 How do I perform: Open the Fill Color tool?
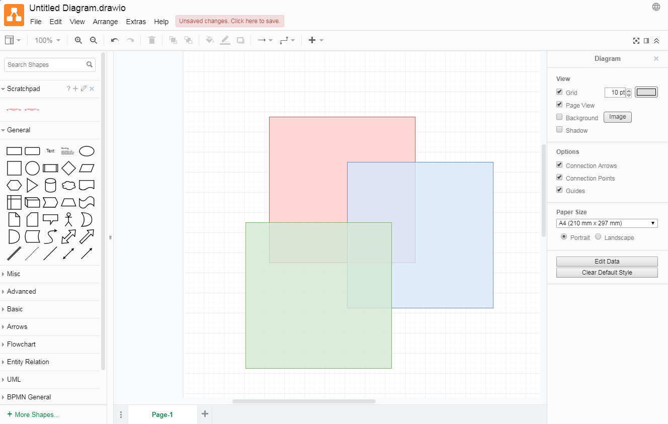(210, 40)
